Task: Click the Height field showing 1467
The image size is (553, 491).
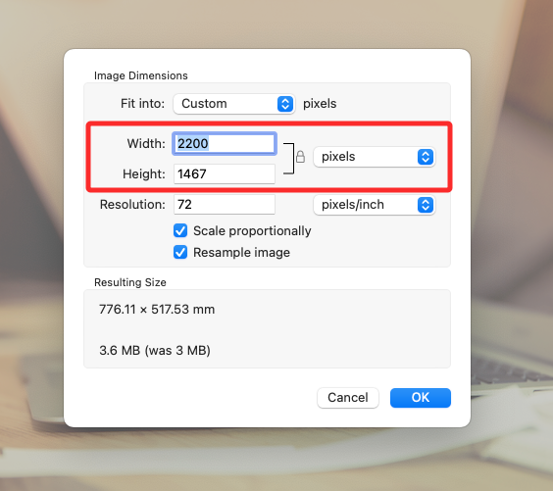Action: coord(225,173)
